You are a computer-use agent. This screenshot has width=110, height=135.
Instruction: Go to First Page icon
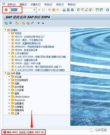coord(78,10)
